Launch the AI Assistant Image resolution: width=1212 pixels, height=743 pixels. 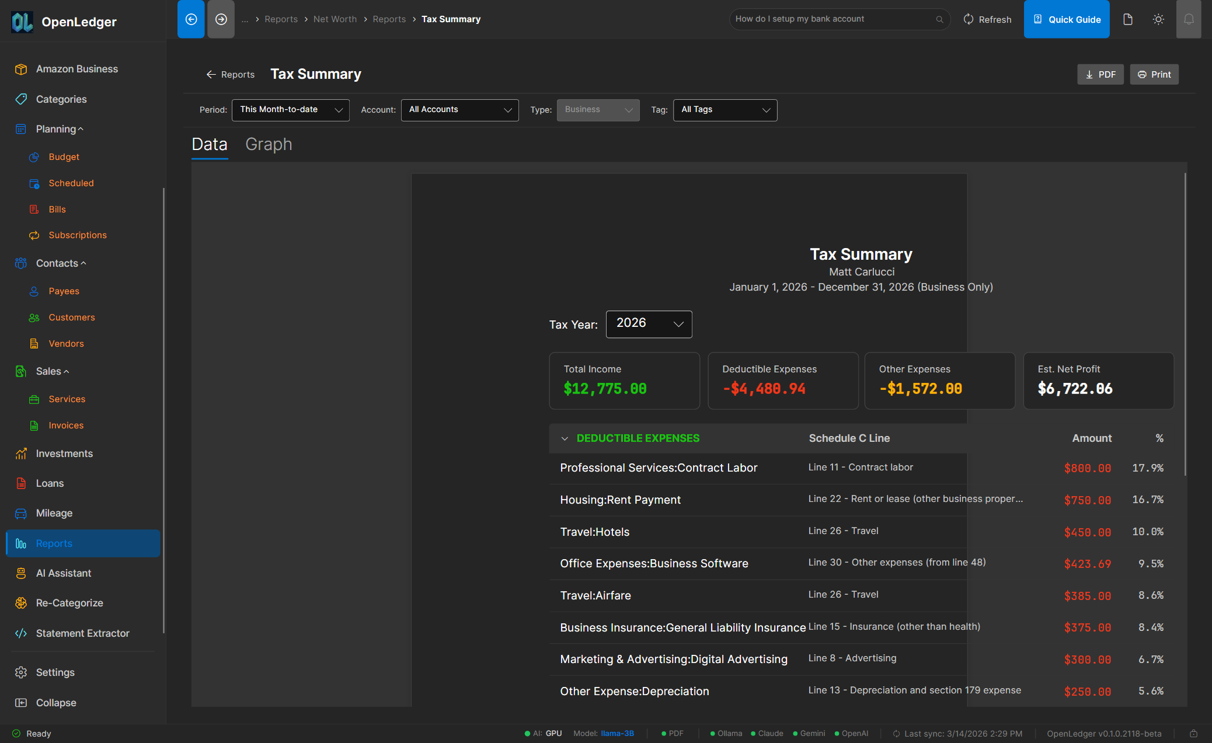(63, 573)
